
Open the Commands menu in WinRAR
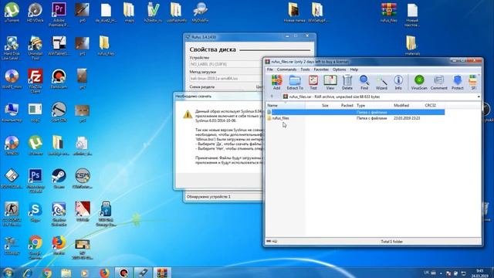click(286, 69)
